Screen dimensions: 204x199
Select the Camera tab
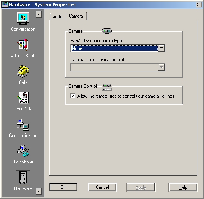pos(76,16)
